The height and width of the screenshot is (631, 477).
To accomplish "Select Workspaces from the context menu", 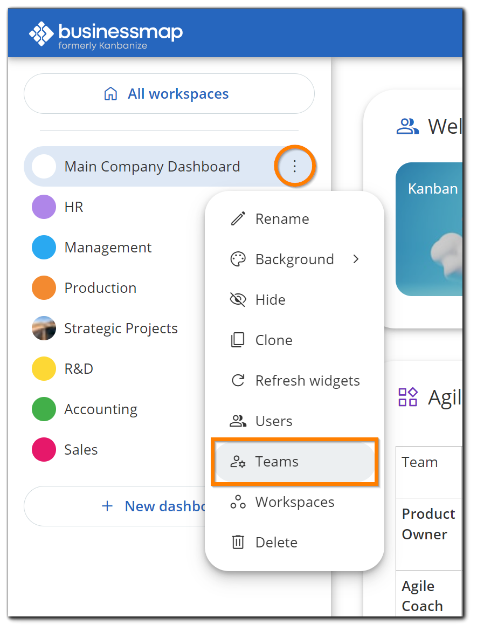I will (x=294, y=502).
